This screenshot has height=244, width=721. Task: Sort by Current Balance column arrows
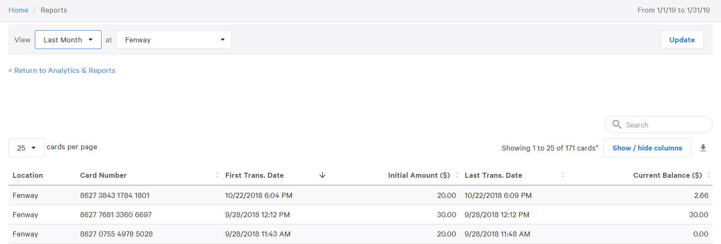click(x=709, y=175)
